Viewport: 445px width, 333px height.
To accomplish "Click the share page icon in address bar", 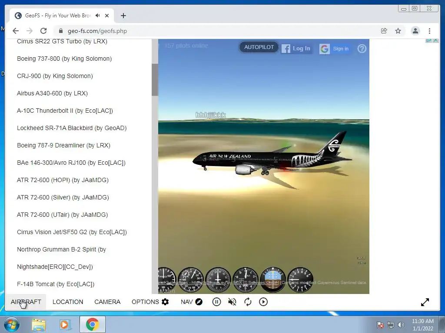I will tap(384, 31).
